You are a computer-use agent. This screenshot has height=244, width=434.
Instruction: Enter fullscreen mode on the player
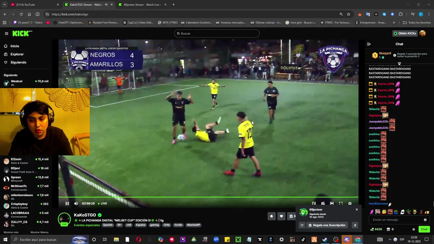coord(341,204)
